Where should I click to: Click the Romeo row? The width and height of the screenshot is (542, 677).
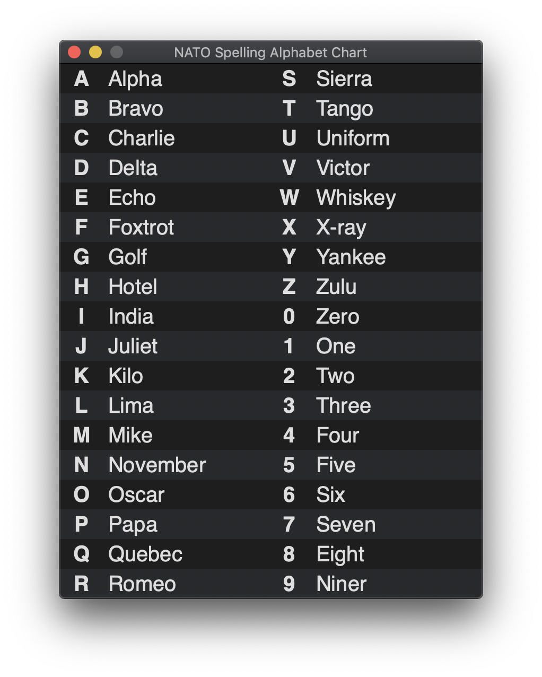(x=142, y=584)
